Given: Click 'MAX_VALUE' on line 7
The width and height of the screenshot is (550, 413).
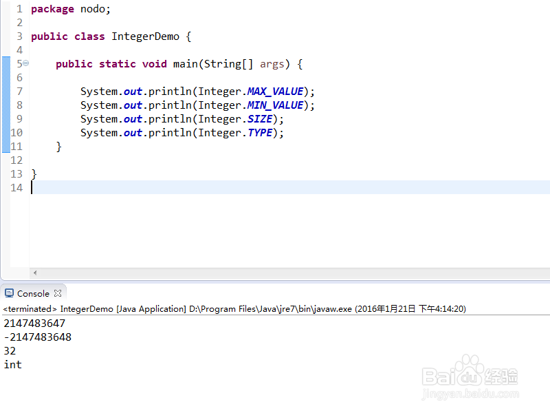Looking at the screenshot, I should [x=276, y=92].
